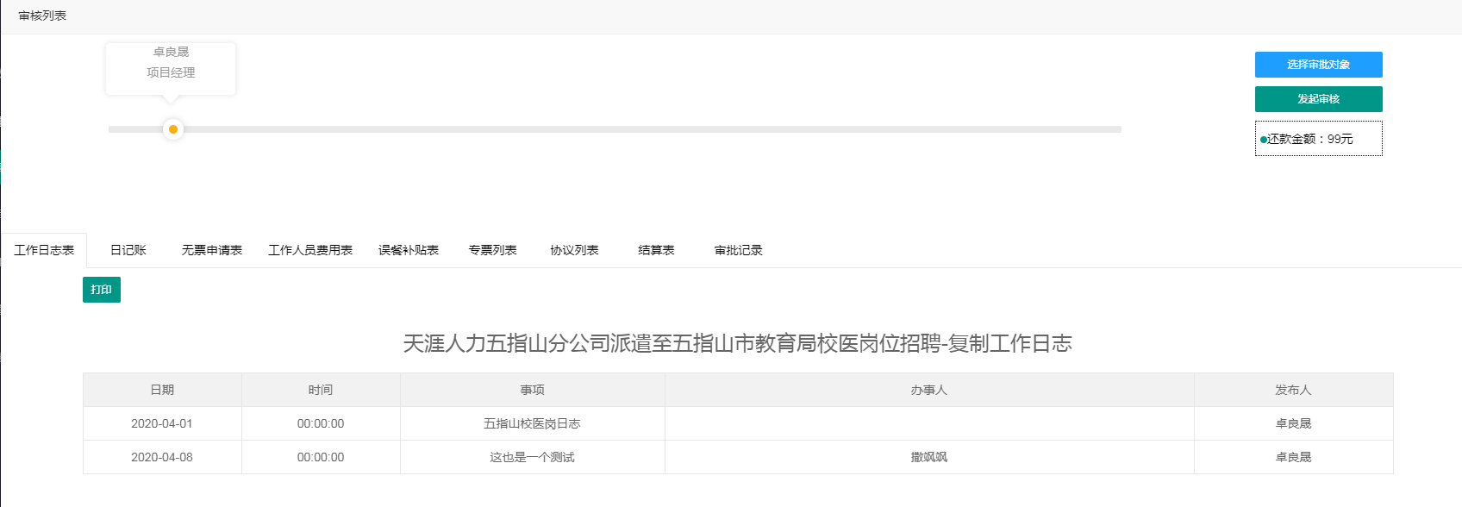Open the 协议列表 tab
Image resolution: width=1462 pixels, height=507 pixels.
click(x=574, y=250)
